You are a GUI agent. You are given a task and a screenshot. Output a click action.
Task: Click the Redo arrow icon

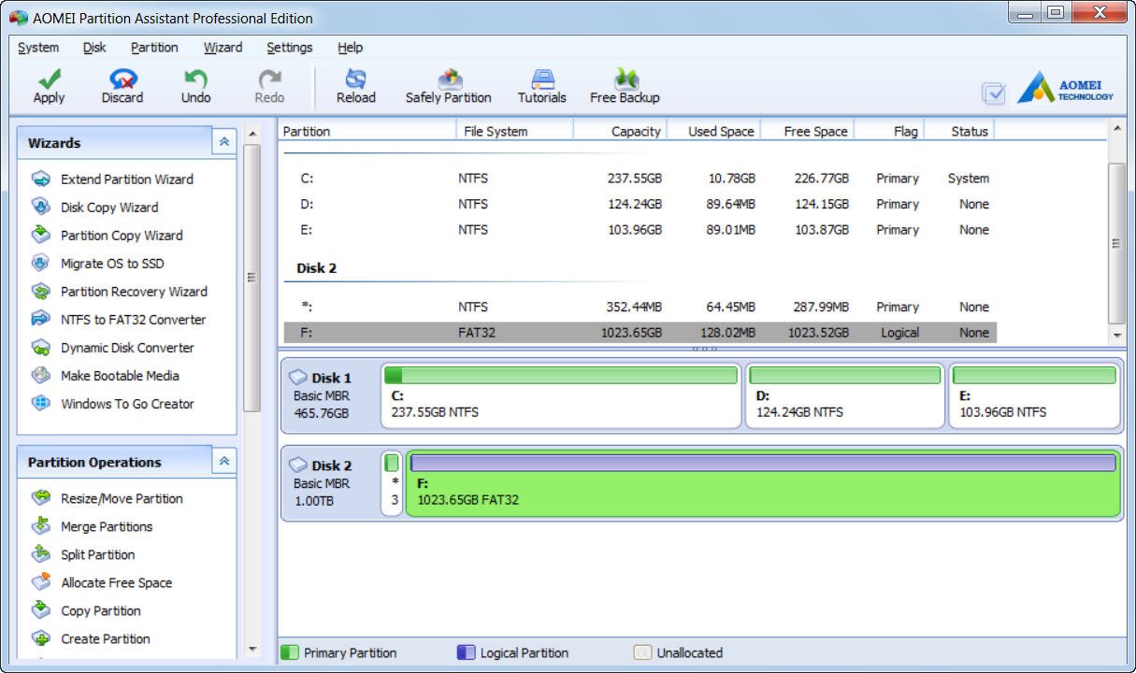tap(269, 79)
